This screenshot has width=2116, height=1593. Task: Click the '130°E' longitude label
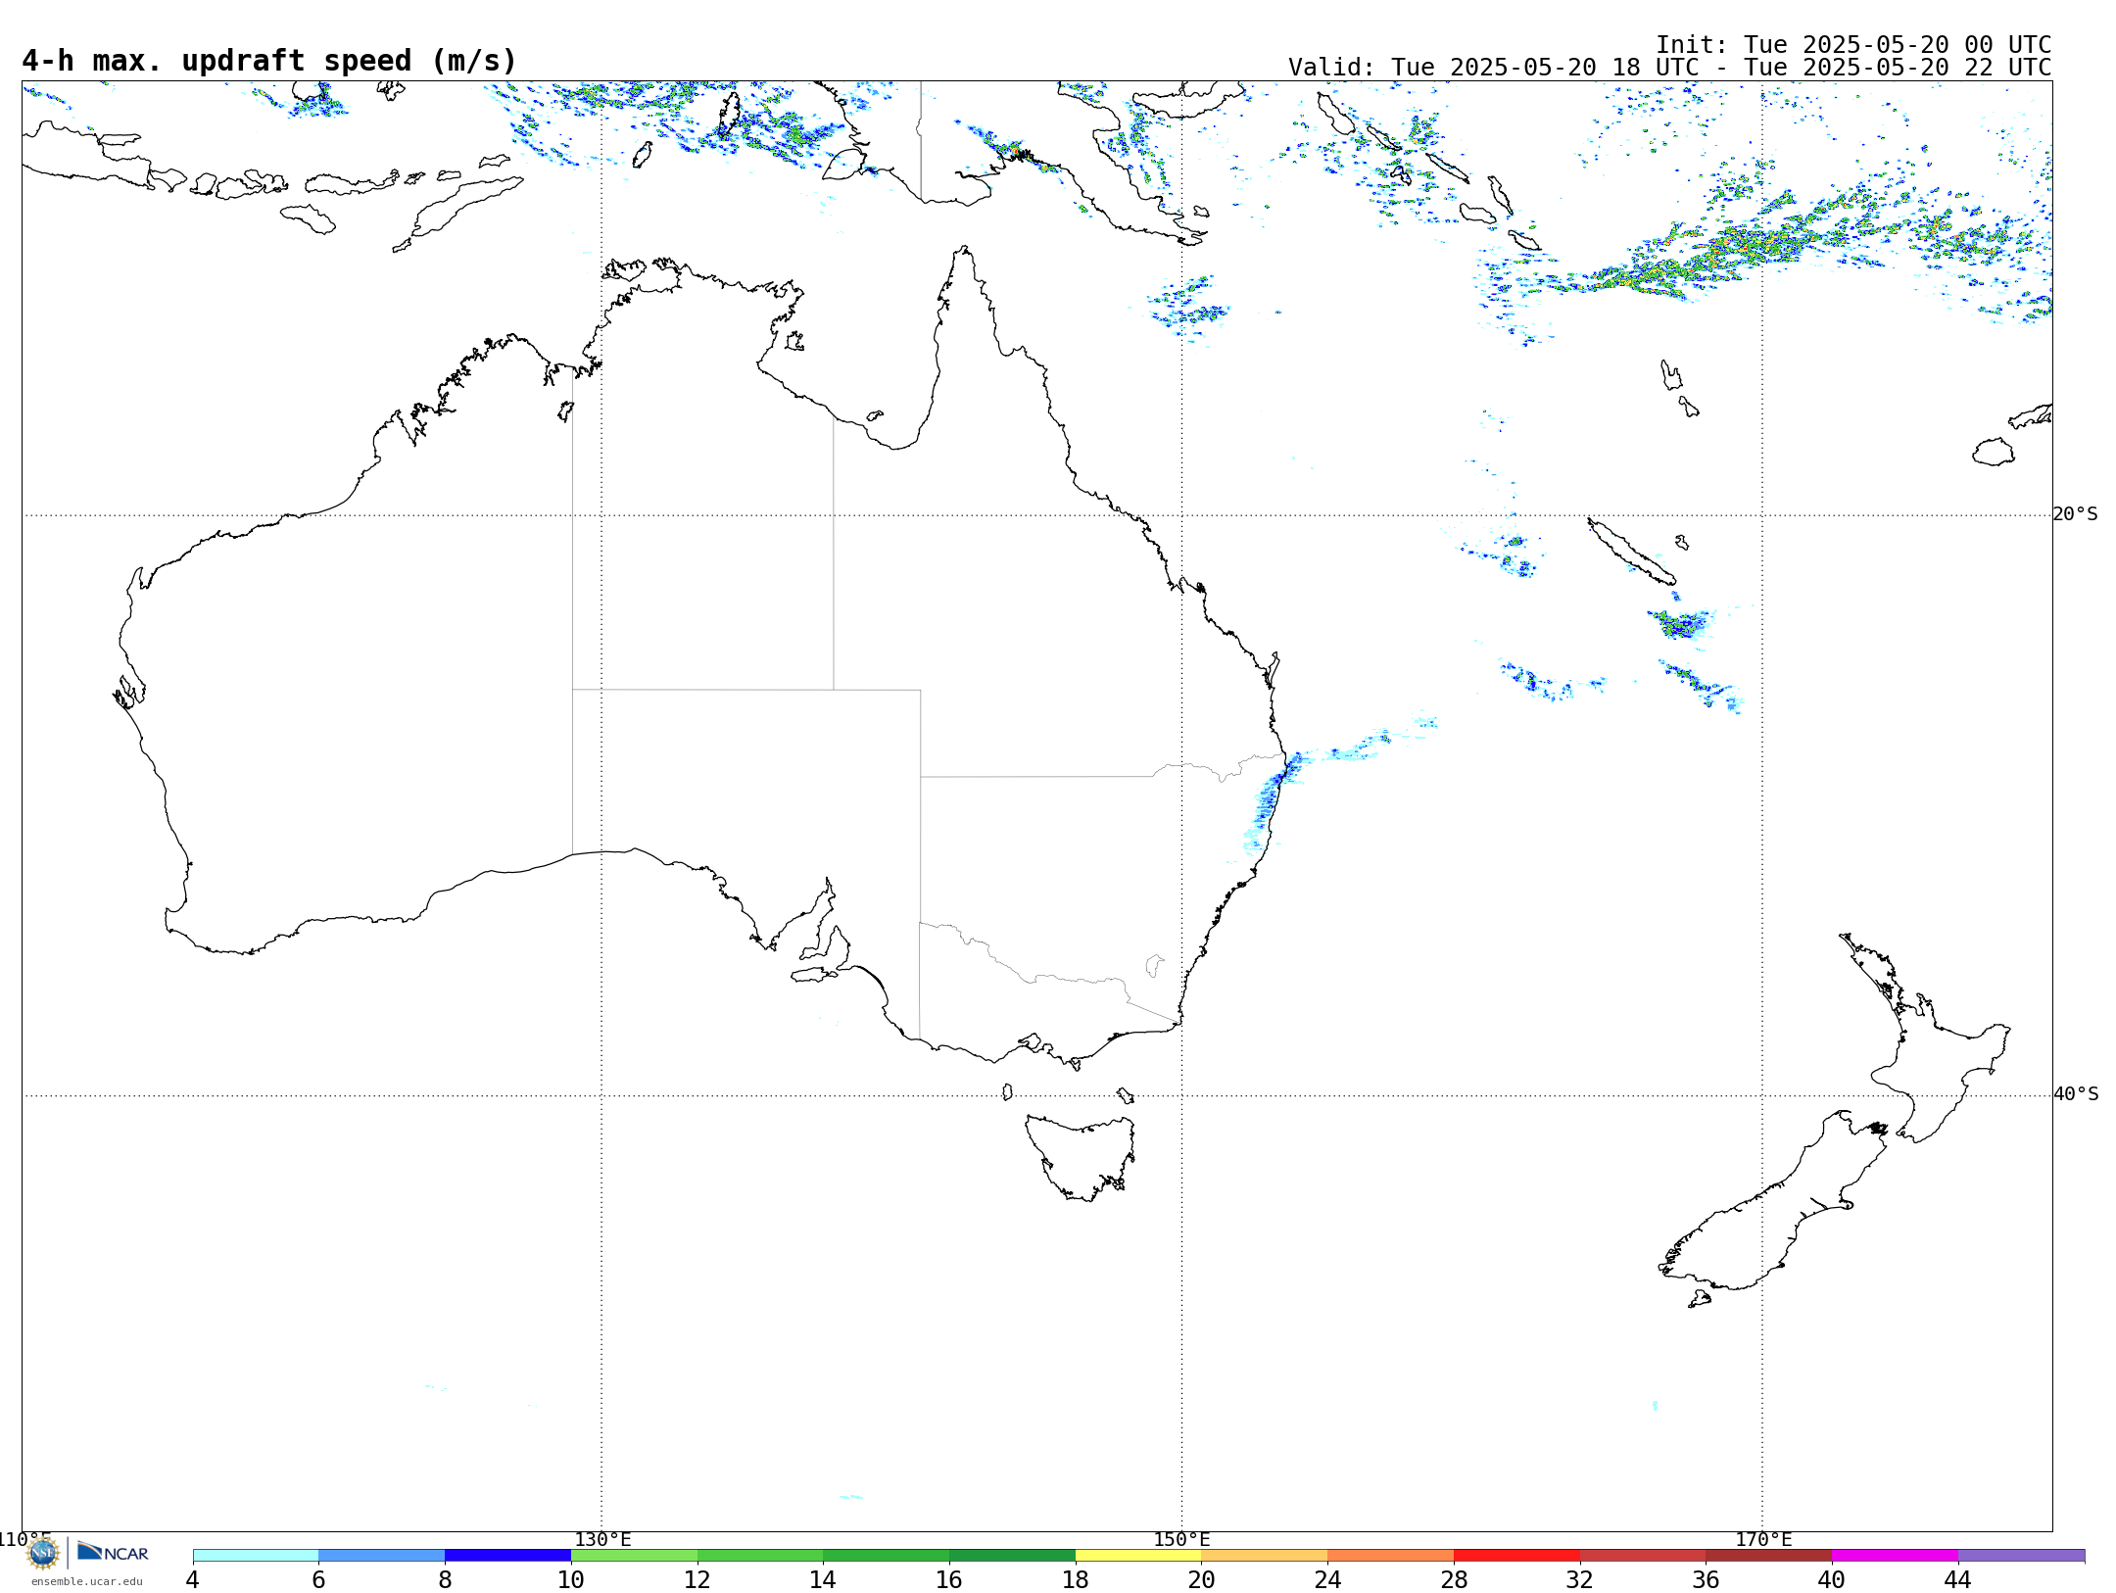pos(602,1539)
